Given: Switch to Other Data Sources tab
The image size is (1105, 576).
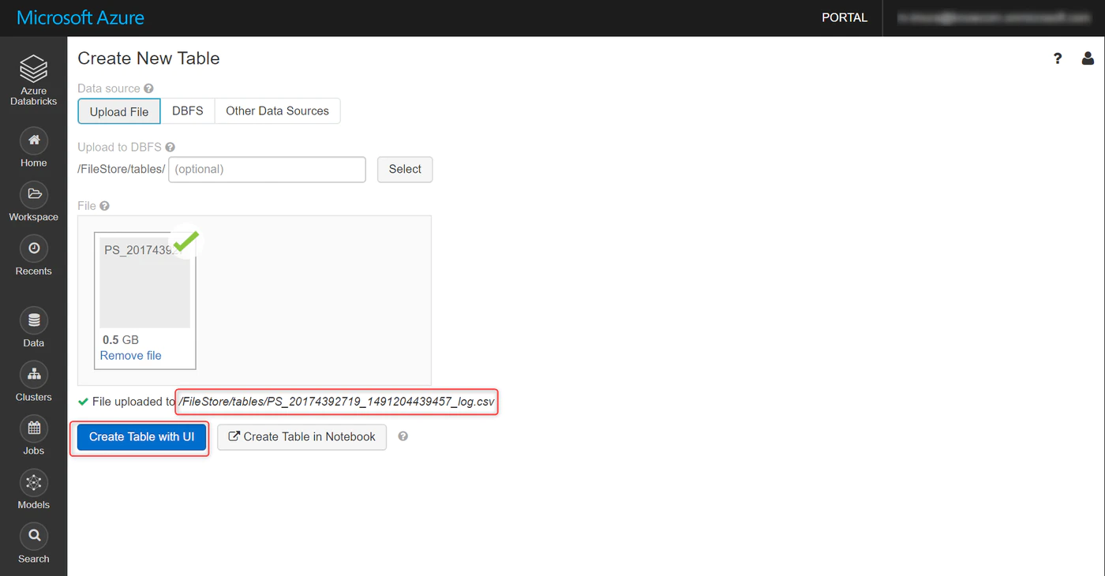Looking at the screenshot, I should click(277, 111).
